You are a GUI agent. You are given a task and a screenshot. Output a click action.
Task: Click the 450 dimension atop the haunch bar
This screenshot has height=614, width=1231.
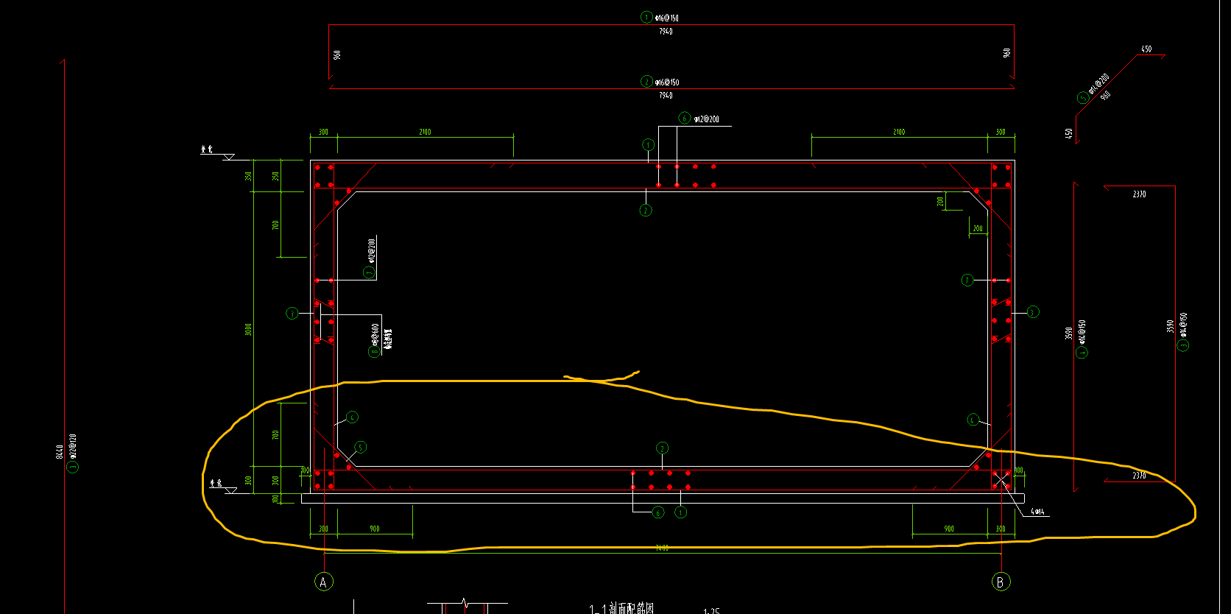coord(1146,49)
